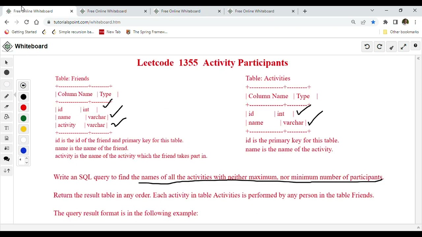Toggle the bookmark star
The image size is (422, 237).
373,22
